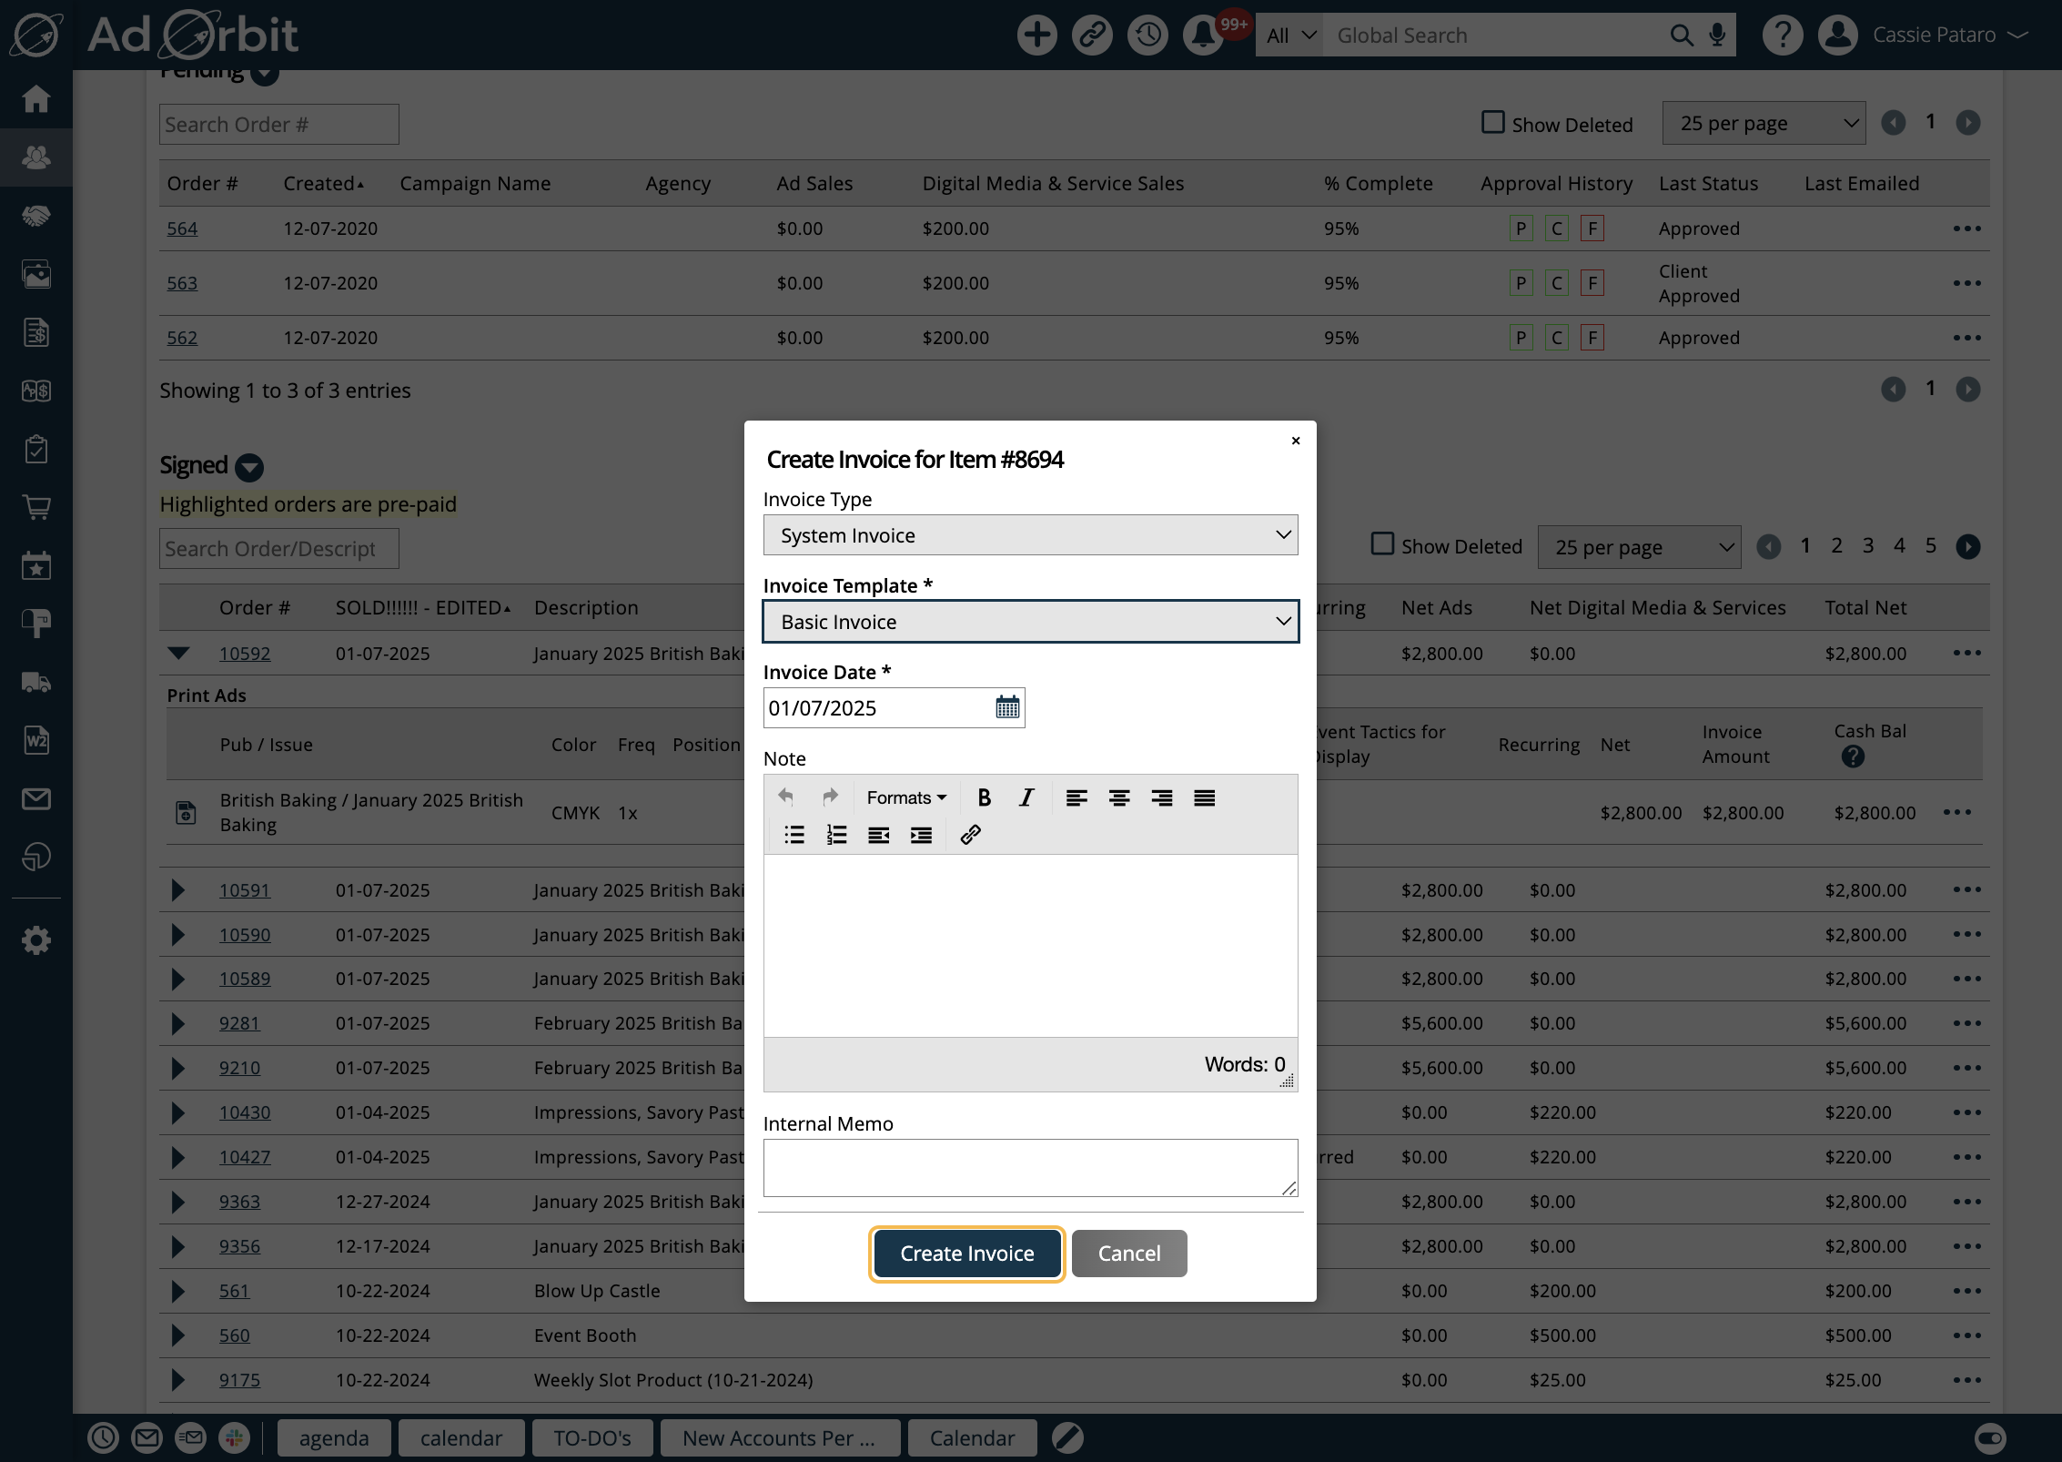
Task: Open TO-DO's from the bottom taskbar
Action: tap(592, 1437)
